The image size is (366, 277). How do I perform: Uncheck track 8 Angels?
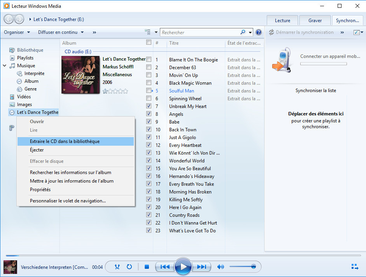click(x=149, y=114)
